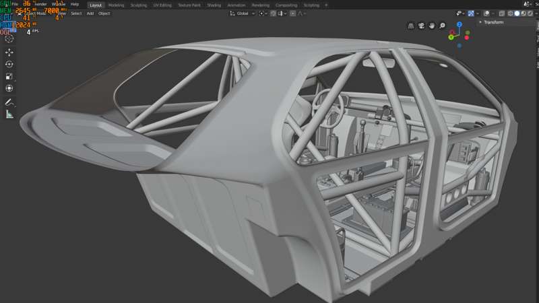
Task: Open the UV Editing workspace tab
Action: point(163,5)
